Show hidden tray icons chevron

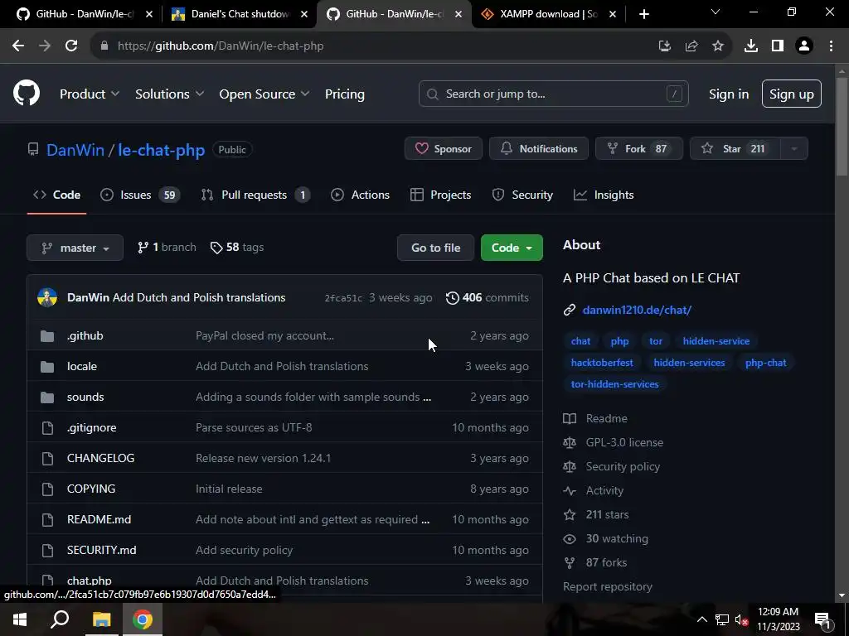pyautogui.click(x=701, y=619)
